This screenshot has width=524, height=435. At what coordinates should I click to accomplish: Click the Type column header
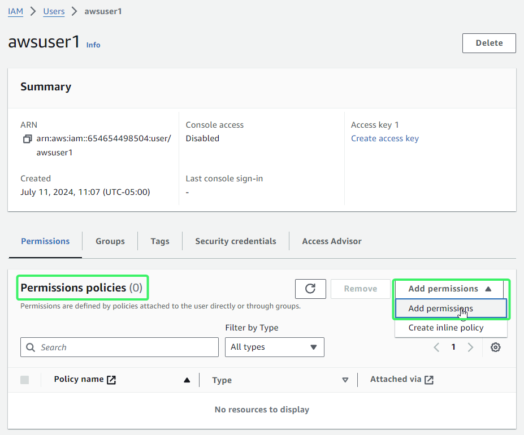(x=222, y=380)
